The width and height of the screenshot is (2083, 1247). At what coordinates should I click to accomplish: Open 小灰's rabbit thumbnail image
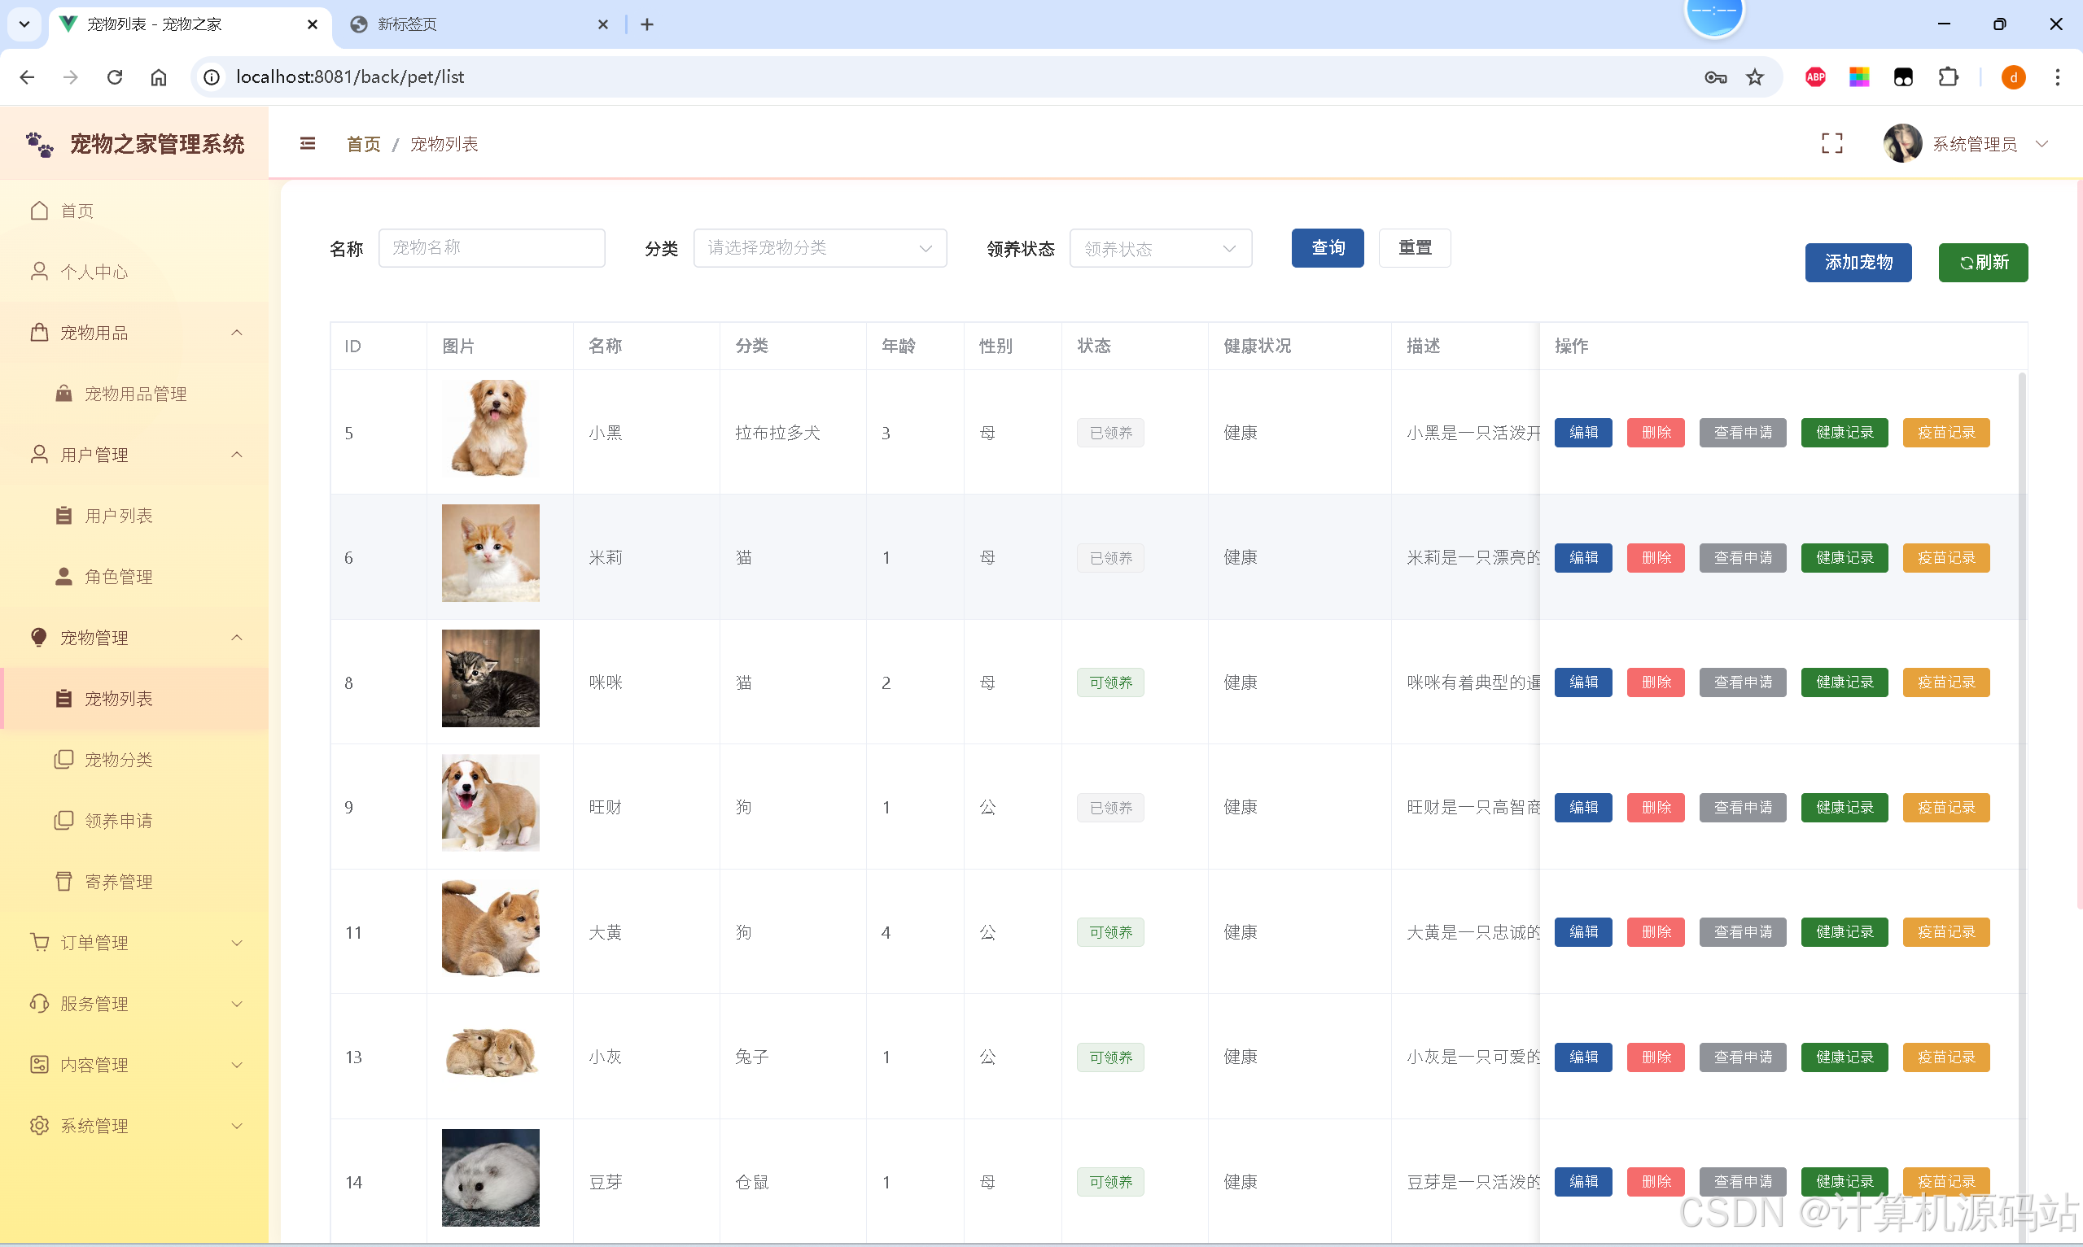click(491, 1053)
